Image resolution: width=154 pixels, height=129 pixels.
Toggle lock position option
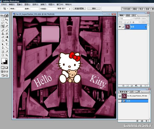coord(131,22)
